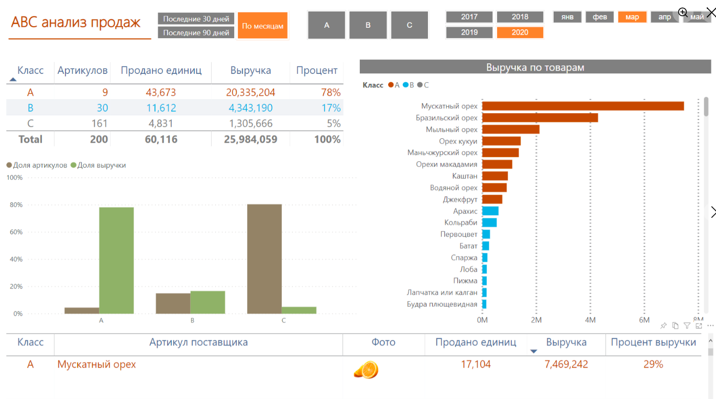Open the filter icon on the chart
Viewport: 716px width, 399px height.
(687, 326)
